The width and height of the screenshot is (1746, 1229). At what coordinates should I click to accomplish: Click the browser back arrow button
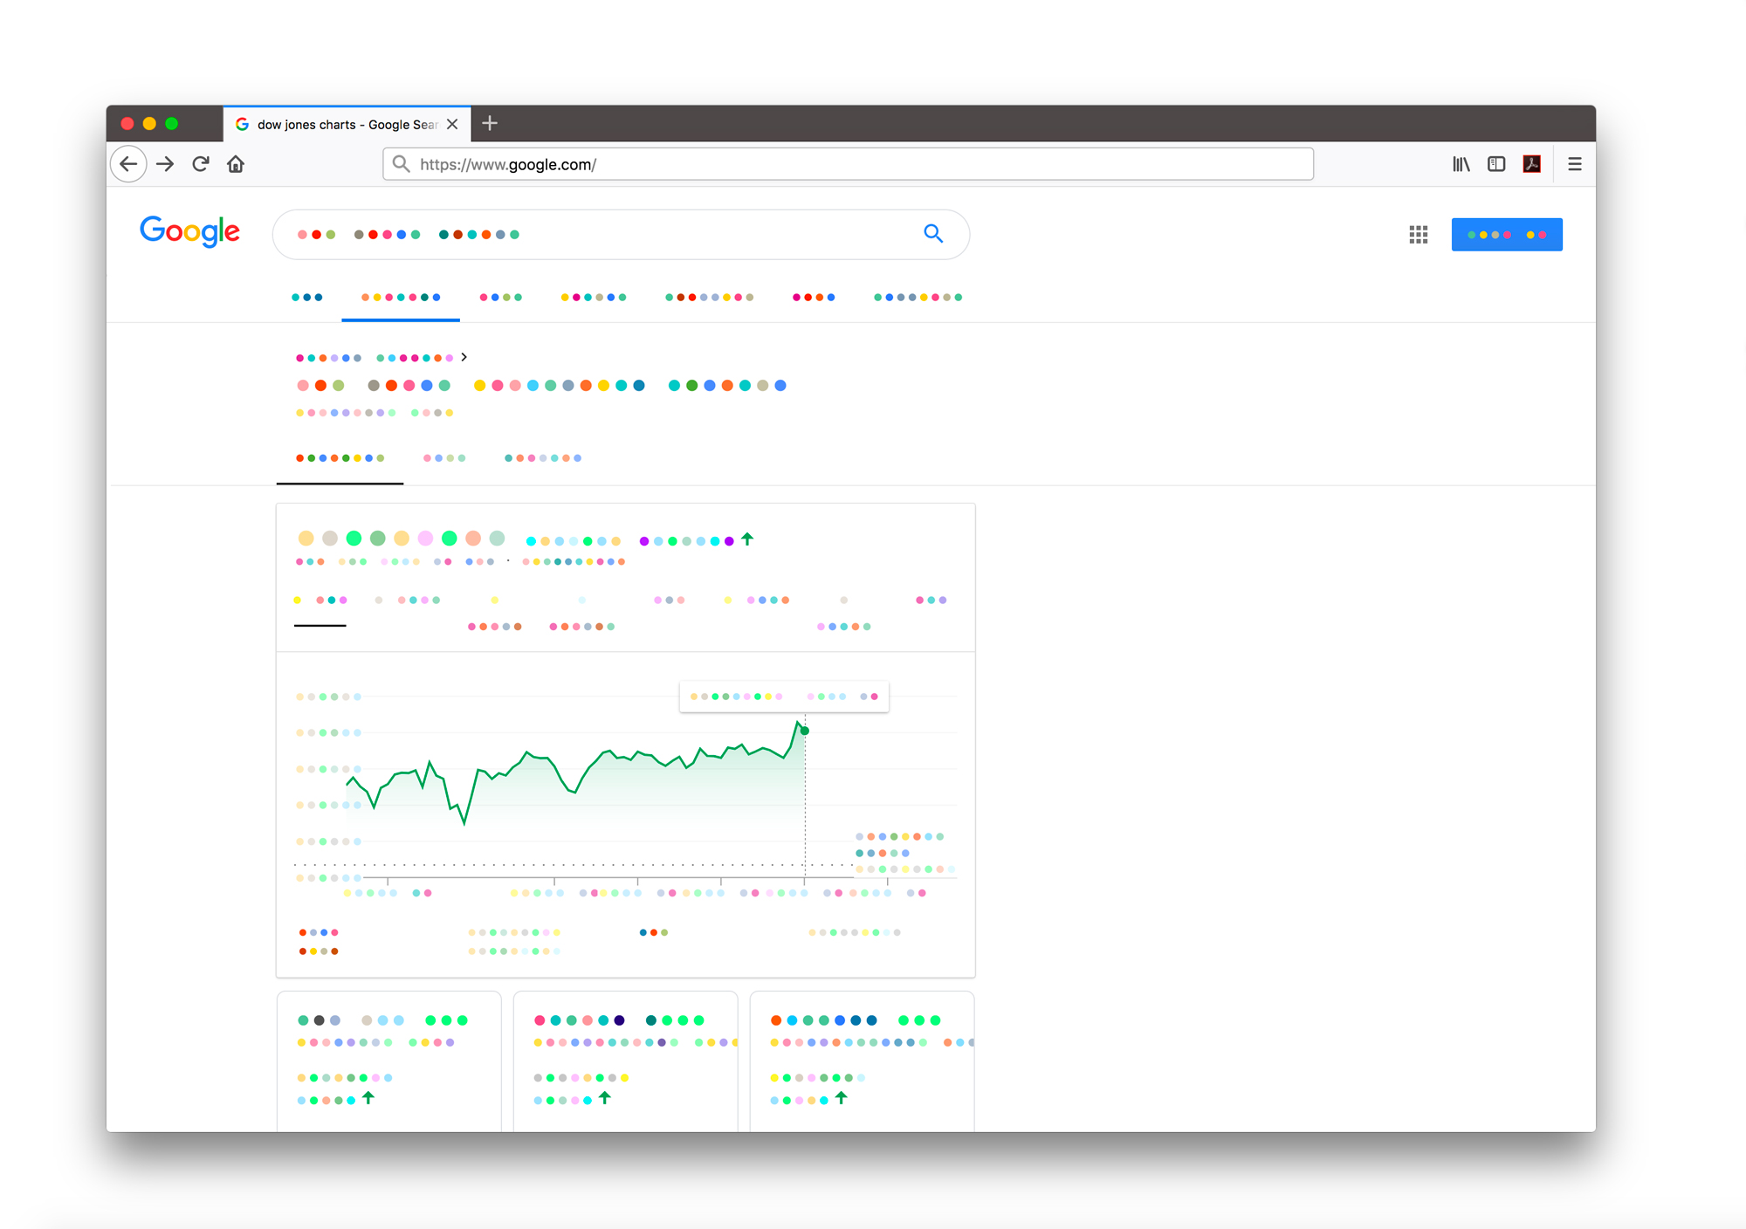pyautogui.click(x=128, y=164)
